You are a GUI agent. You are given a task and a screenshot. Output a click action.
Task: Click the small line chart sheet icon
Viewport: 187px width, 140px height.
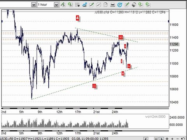99,5
